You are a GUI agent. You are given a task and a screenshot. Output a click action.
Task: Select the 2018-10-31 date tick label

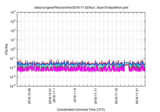coord(50,95)
